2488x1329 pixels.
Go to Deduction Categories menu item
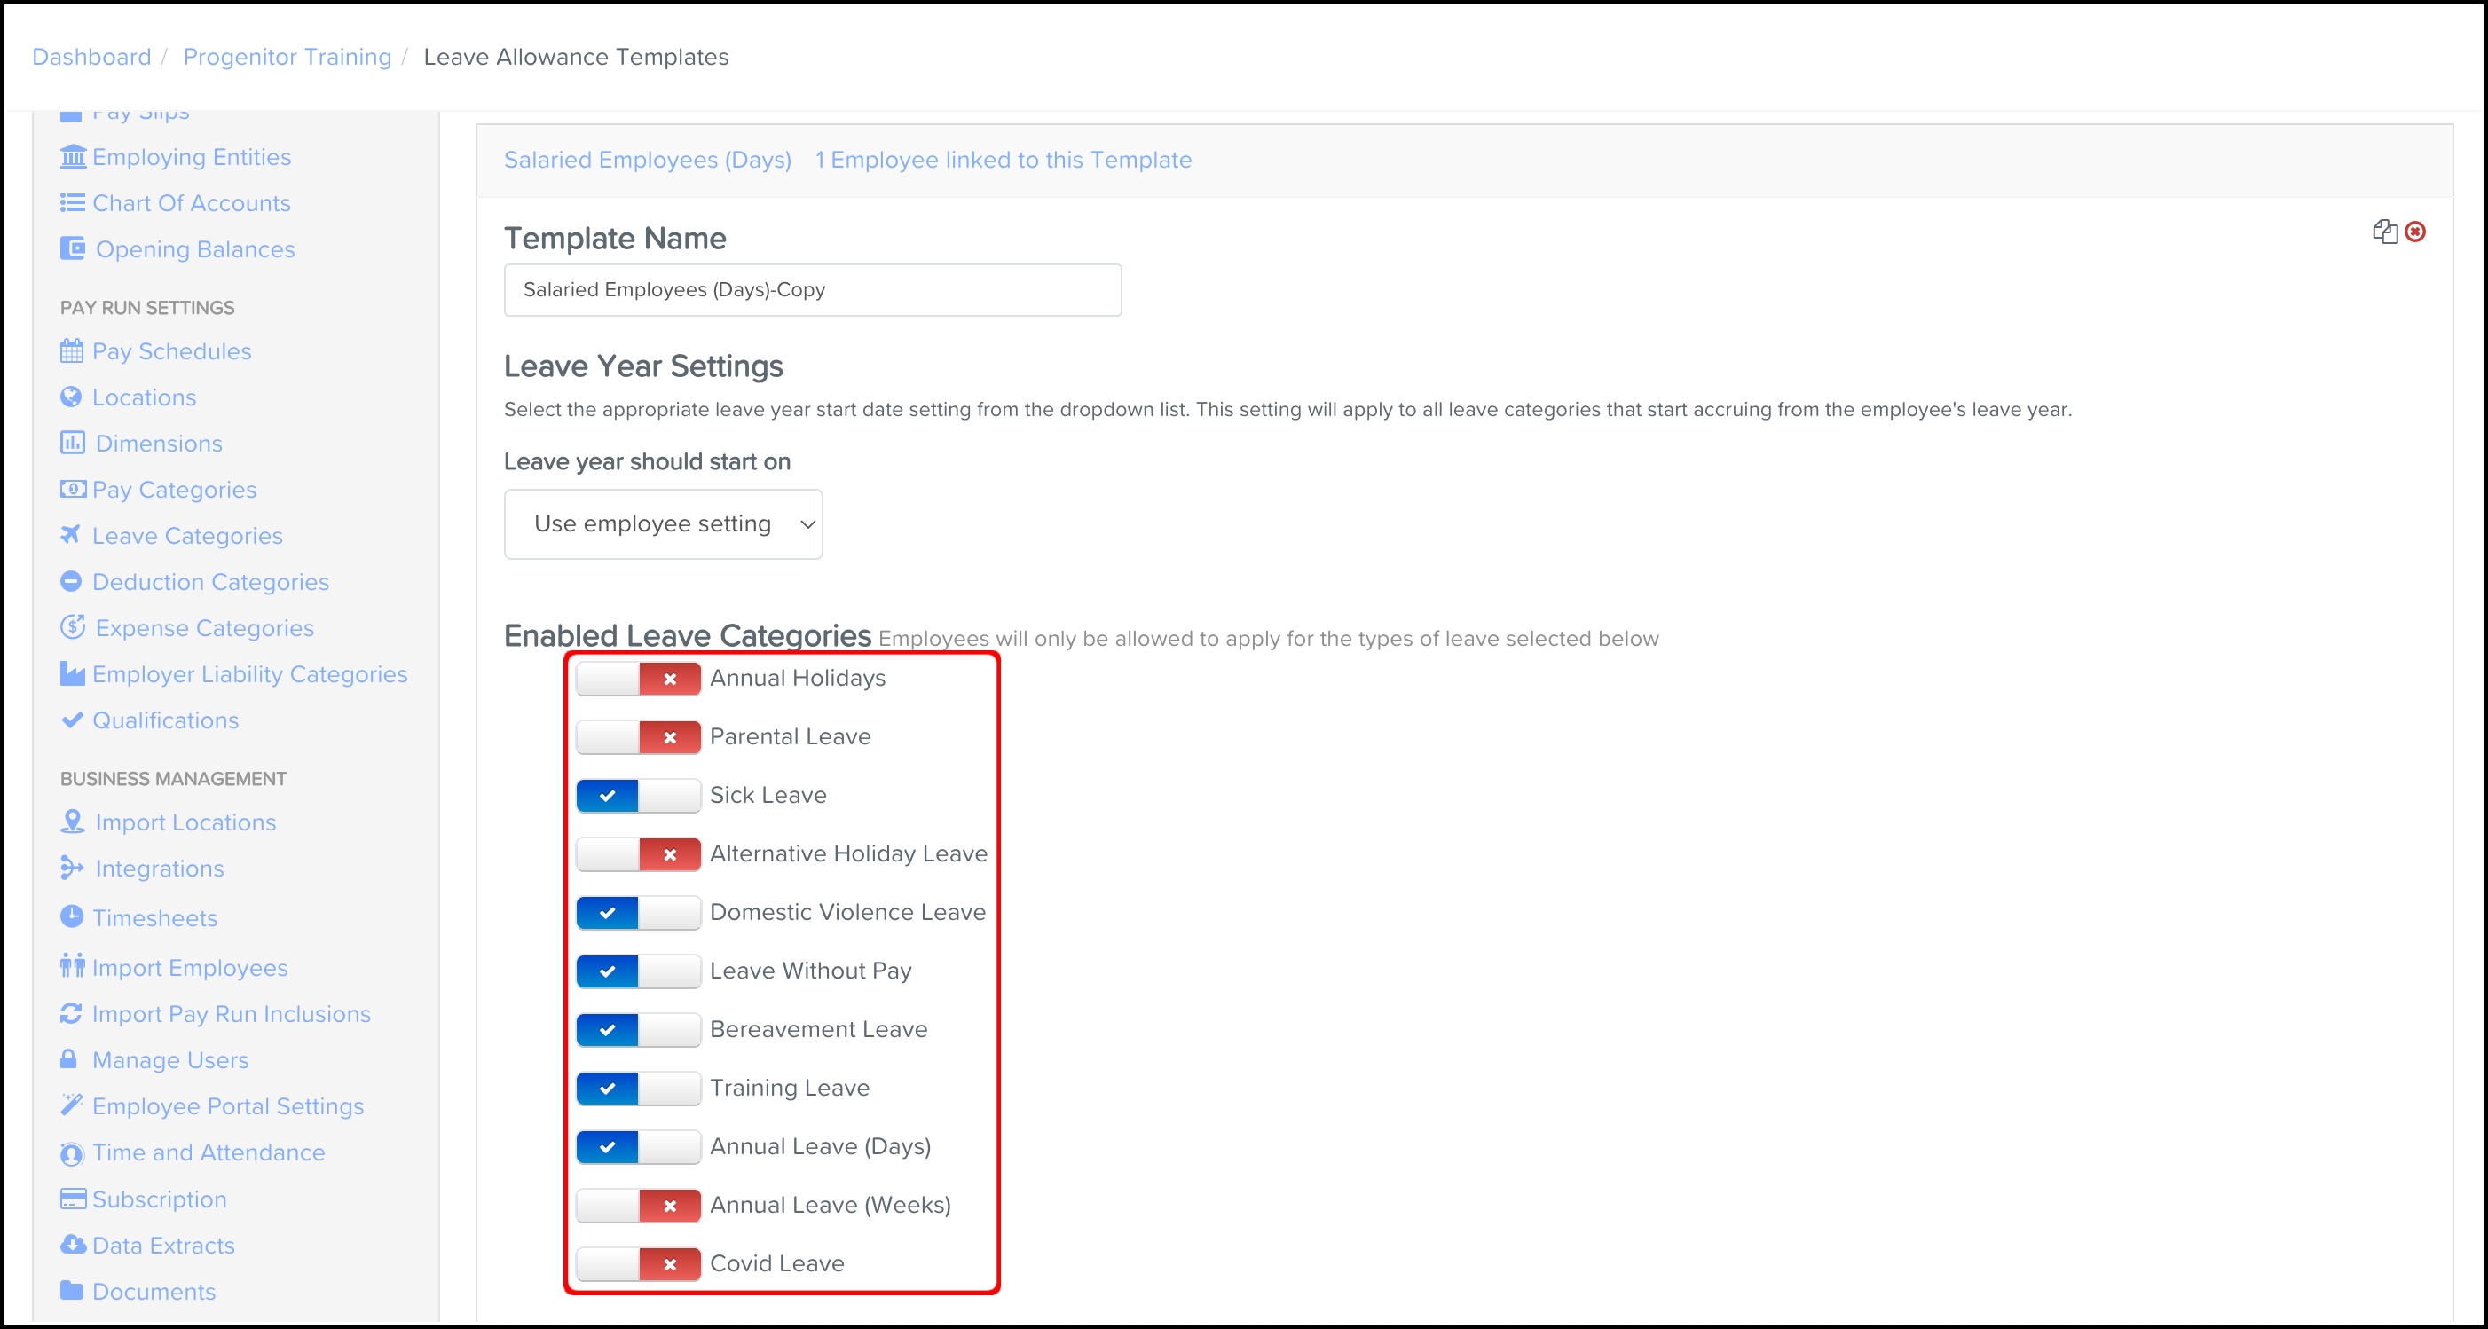point(209,581)
